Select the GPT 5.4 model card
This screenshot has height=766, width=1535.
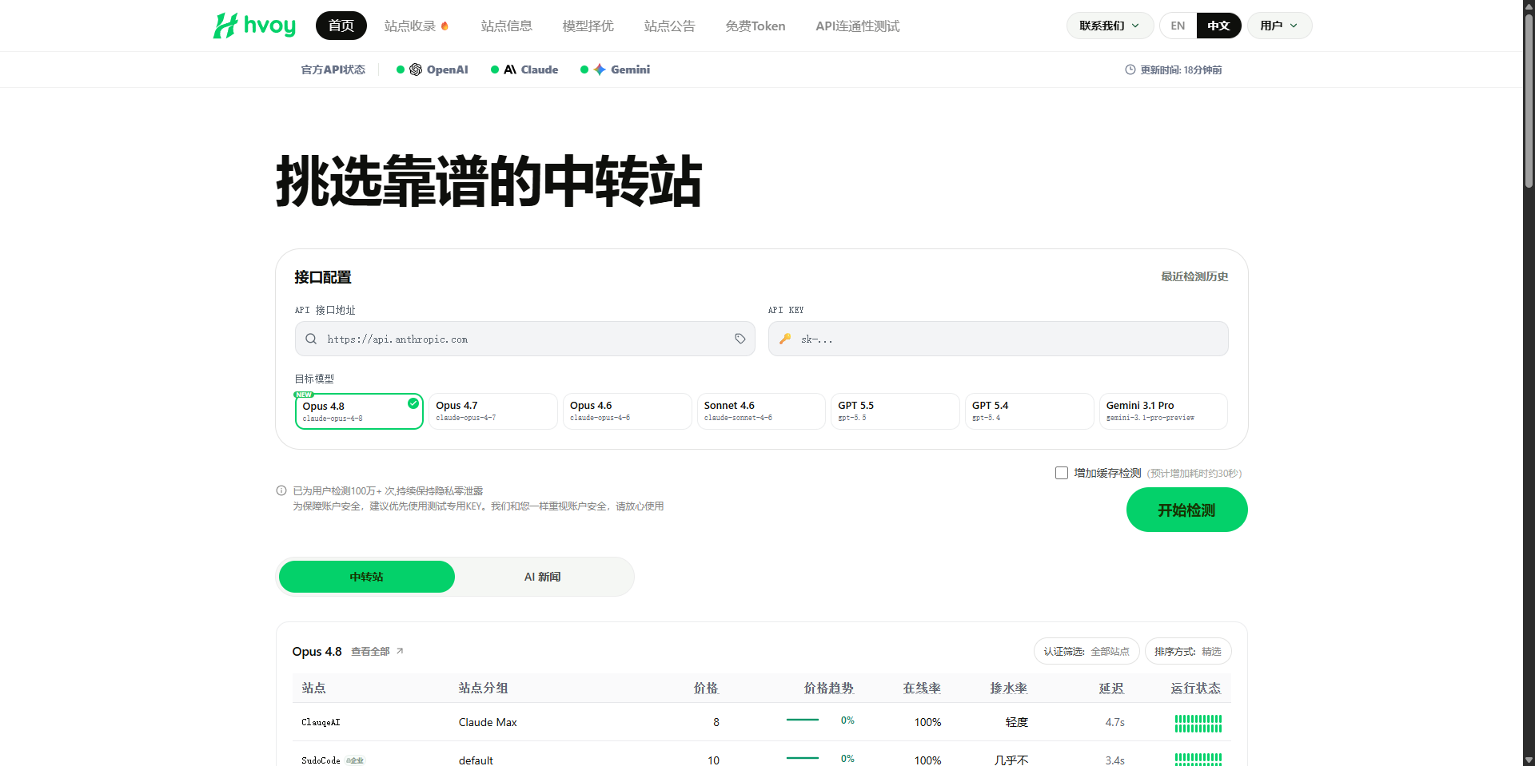point(1030,411)
